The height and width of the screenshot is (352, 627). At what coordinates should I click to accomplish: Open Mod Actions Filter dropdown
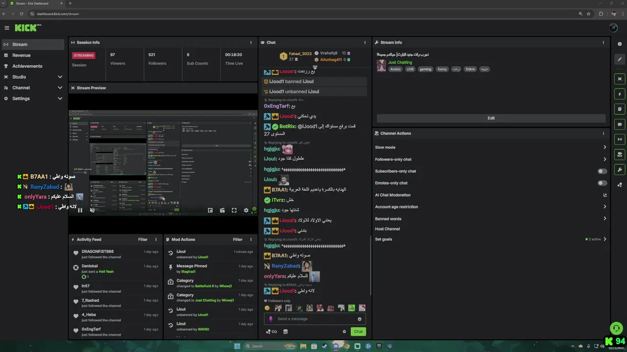(x=238, y=240)
